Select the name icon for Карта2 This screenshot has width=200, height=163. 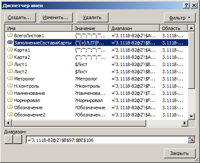10,57
